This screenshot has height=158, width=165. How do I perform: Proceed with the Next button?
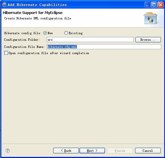click(92, 151)
